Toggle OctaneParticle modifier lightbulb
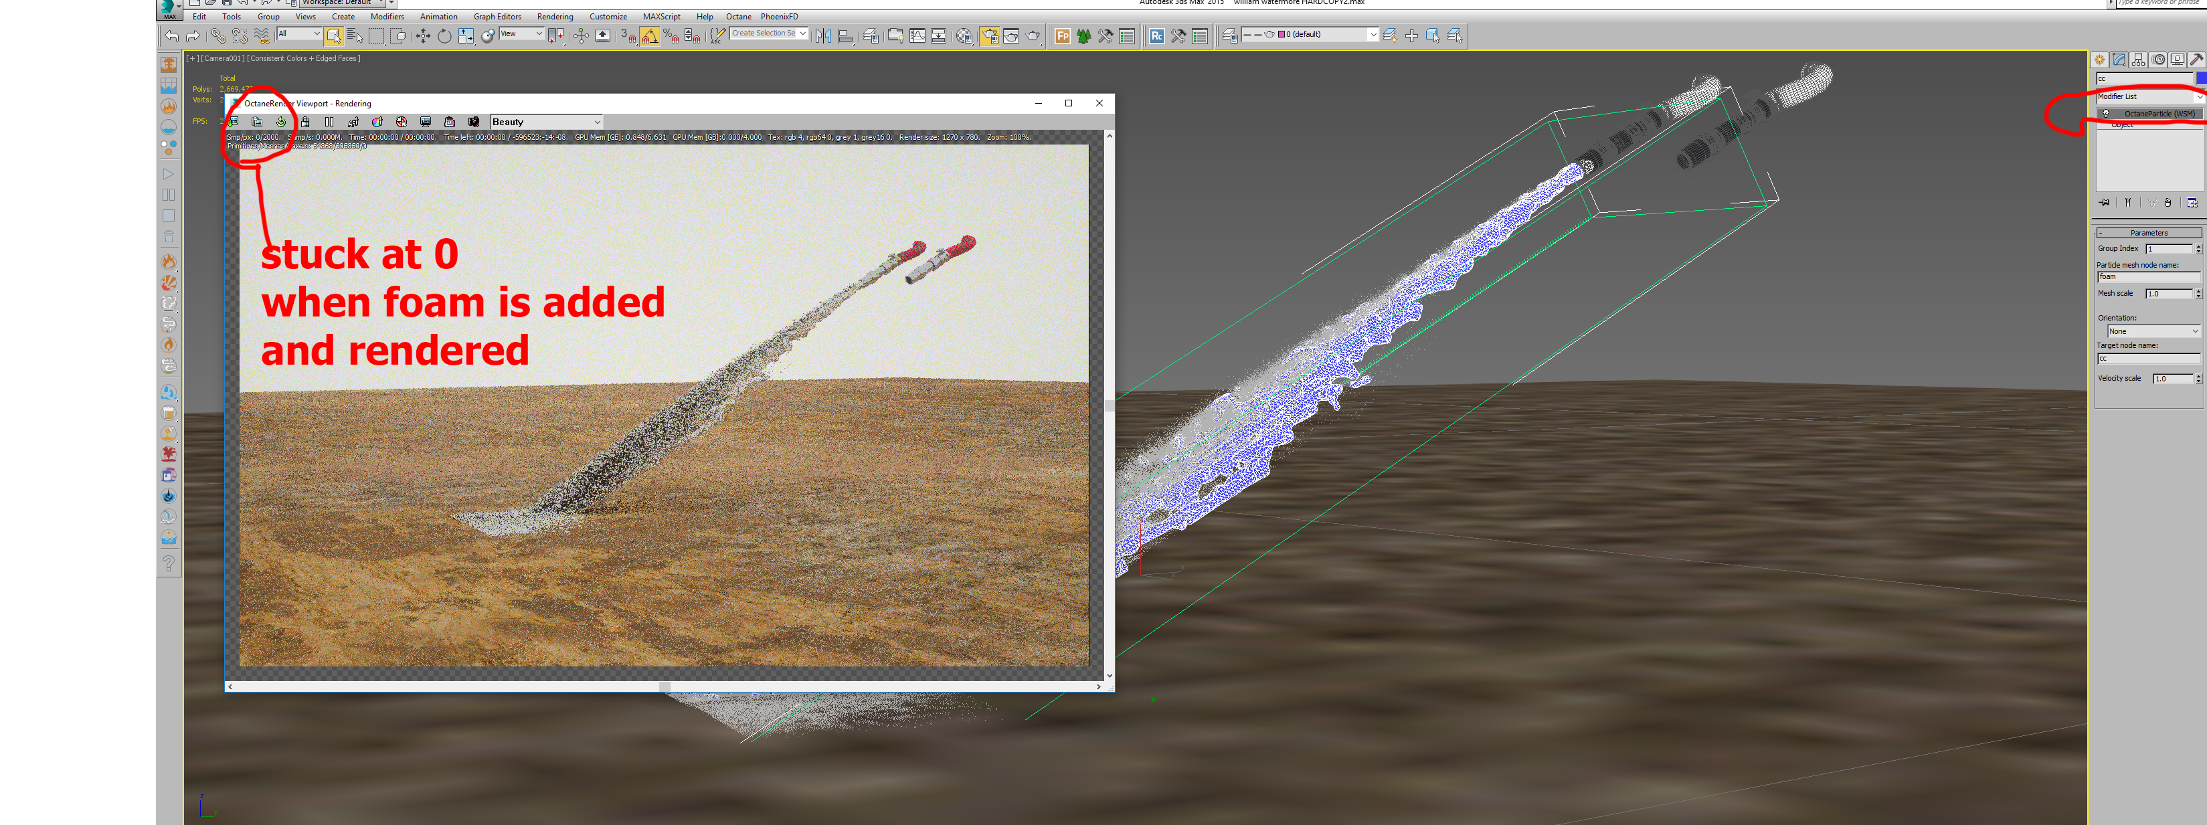Image resolution: width=2207 pixels, height=825 pixels. [x=2105, y=113]
